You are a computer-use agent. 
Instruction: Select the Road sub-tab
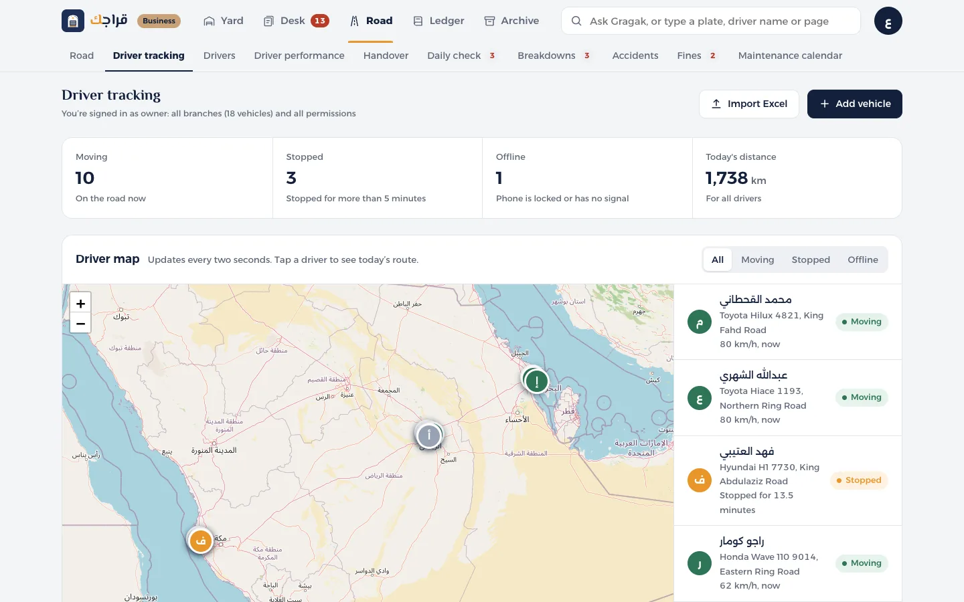(82, 56)
